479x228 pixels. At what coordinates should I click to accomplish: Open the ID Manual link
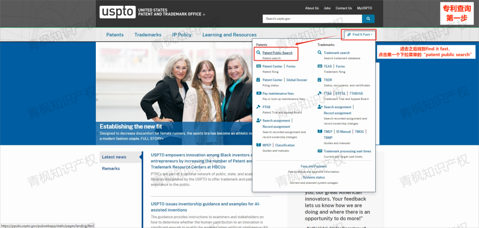(344, 132)
